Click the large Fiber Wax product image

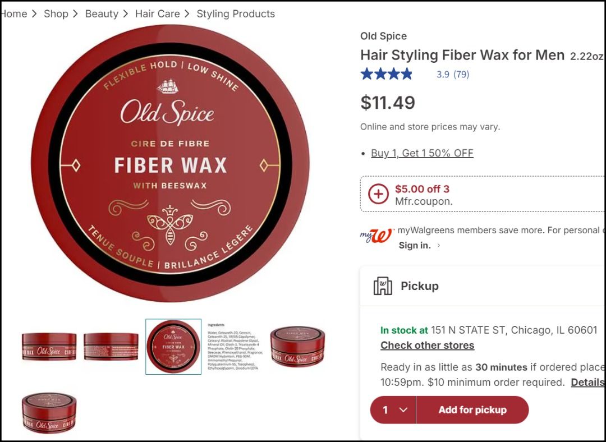[170, 163]
